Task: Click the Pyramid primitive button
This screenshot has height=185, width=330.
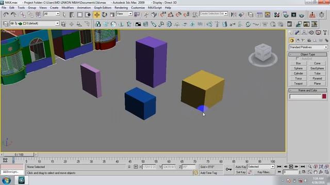Action: pyautogui.click(x=317, y=78)
